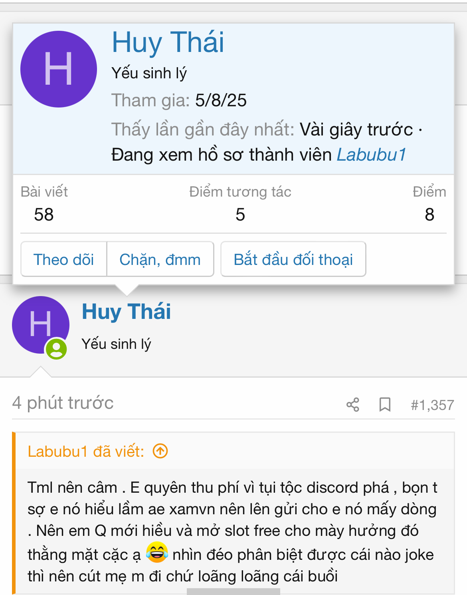Open Labubu1 member profile link
Image resolution: width=467 pixels, height=595 pixels.
coord(372,155)
